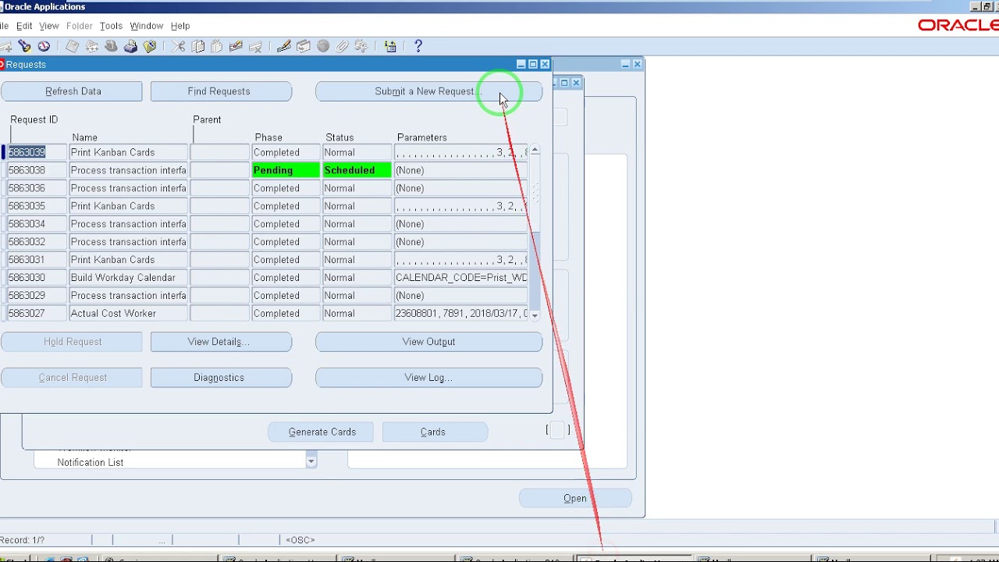Click the empty text field beside Notification List

pyautogui.click(x=487, y=461)
